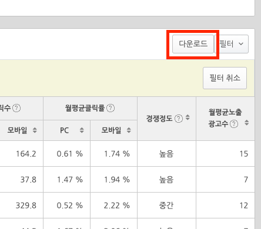This screenshot has height=229, width=261.
Task: Select cell 2.22 % in 모바일 column
Action: pos(117,206)
